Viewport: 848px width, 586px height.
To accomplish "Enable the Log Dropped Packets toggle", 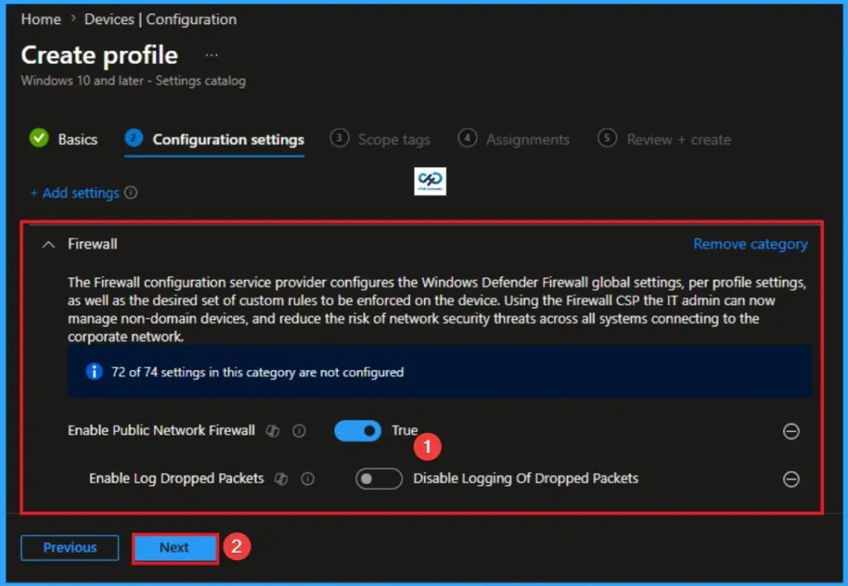I will [378, 478].
